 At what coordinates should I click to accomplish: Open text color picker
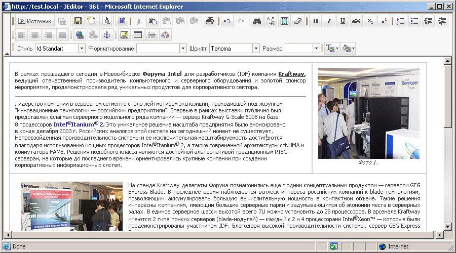(332, 48)
